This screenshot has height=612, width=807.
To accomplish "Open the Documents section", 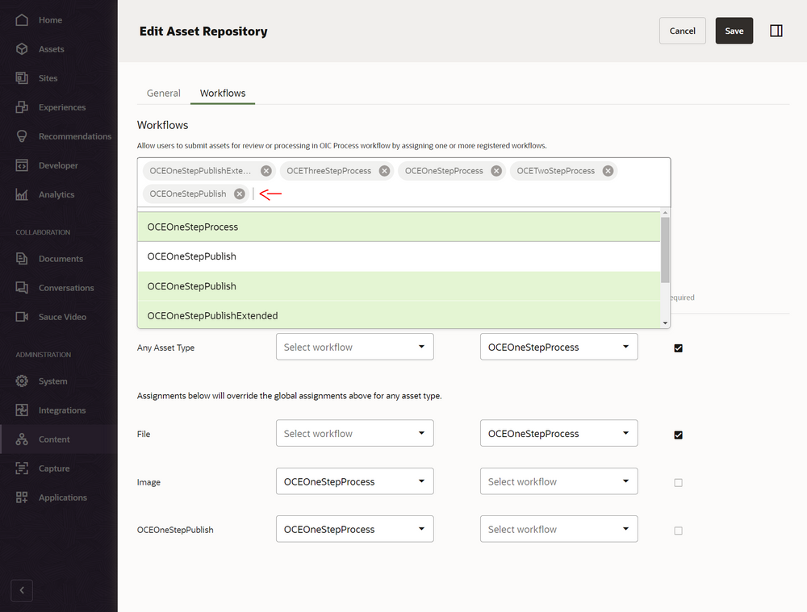I will (x=22, y=258).
